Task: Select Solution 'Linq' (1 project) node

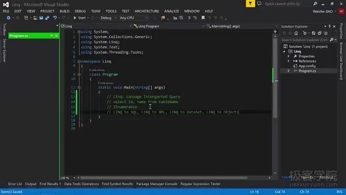Action: pyautogui.click(x=308, y=47)
